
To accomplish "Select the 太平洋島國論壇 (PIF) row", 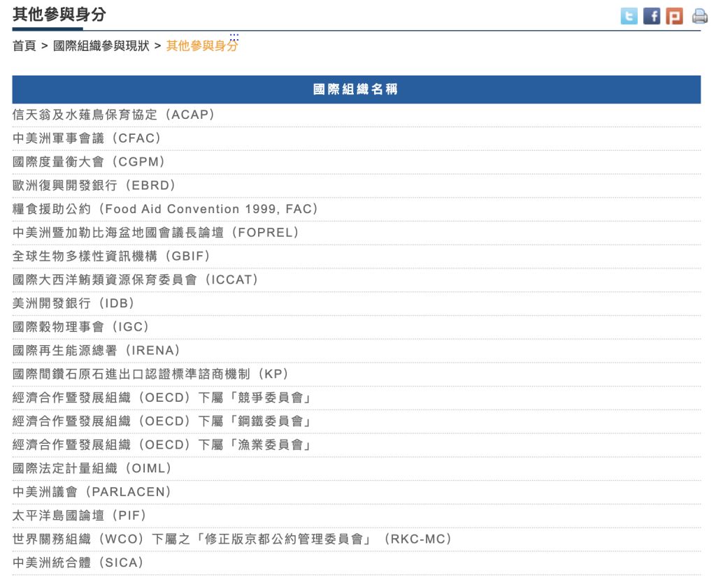I will [80, 516].
